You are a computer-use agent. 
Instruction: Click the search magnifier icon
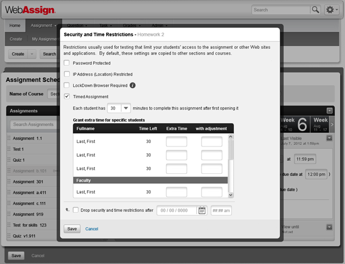[x=315, y=10]
